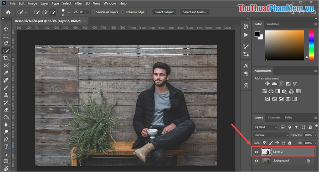Screen dimensions: 319x172
Task: Select the Rectangular Marquee tool
Action: tap(6, 36)
